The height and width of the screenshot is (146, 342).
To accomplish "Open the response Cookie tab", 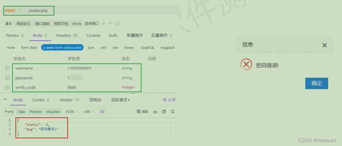I will point(41,100).
